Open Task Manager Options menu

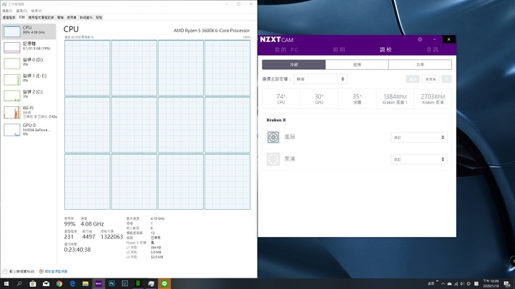(21, 11)
